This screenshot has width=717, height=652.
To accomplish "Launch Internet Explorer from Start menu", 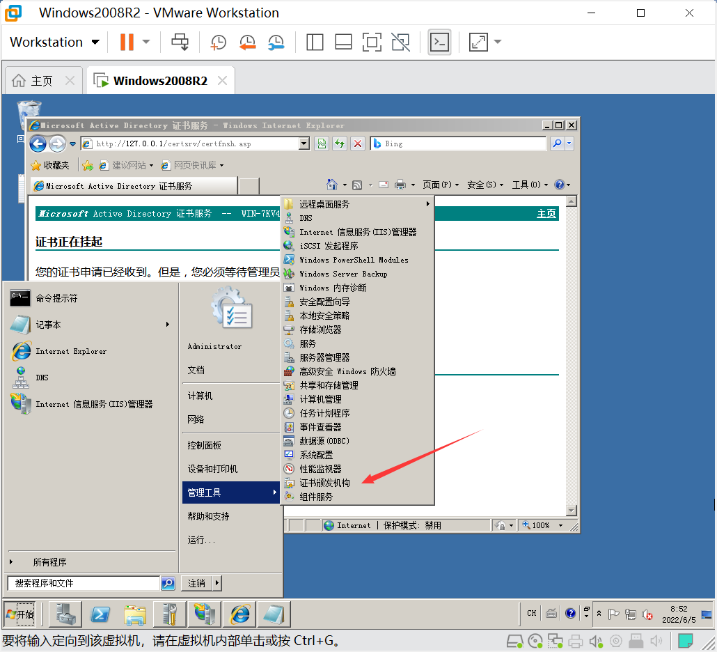I will (91, 351).
